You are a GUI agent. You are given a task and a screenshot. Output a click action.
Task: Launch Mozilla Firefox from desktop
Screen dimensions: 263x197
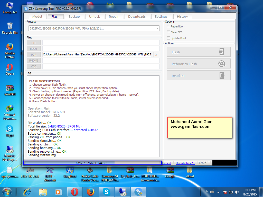pos(10,51)
